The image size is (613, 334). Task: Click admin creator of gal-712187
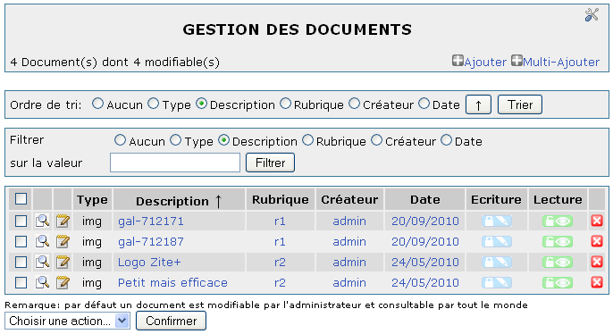(x=349, y=242)
